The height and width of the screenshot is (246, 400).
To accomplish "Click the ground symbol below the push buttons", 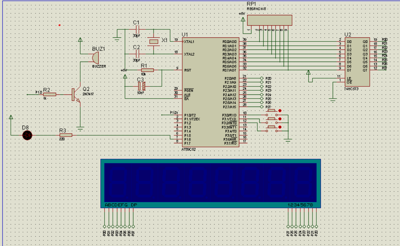I will [x=288, y=141].
